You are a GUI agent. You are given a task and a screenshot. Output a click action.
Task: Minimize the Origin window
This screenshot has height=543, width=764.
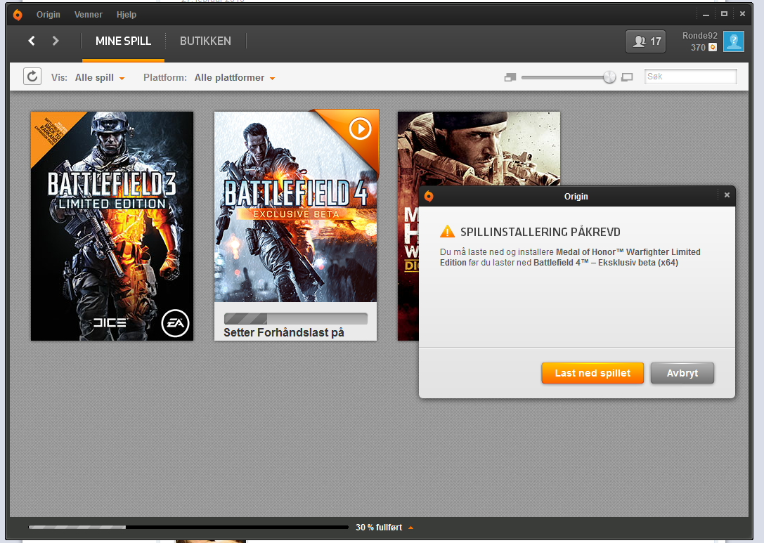[706, 15]
